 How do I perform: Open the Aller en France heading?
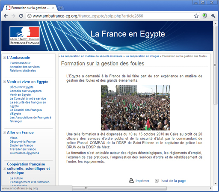tap(20, 133)
